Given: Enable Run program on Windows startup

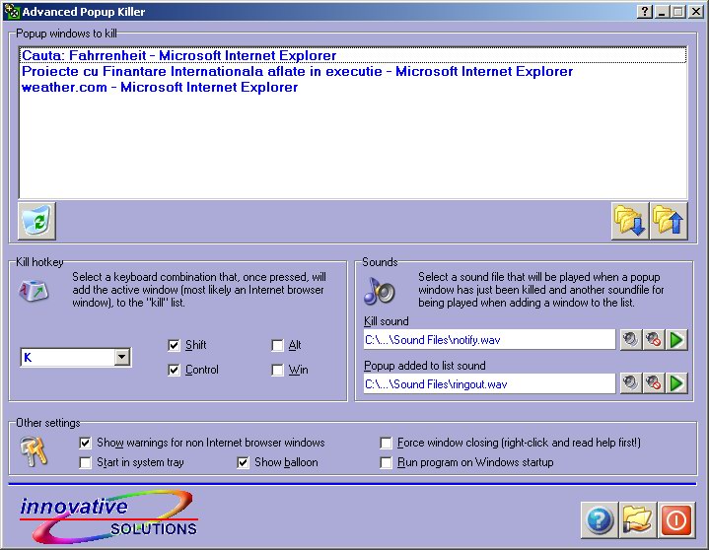Looking at the screenshot, I should pos(386,462).
